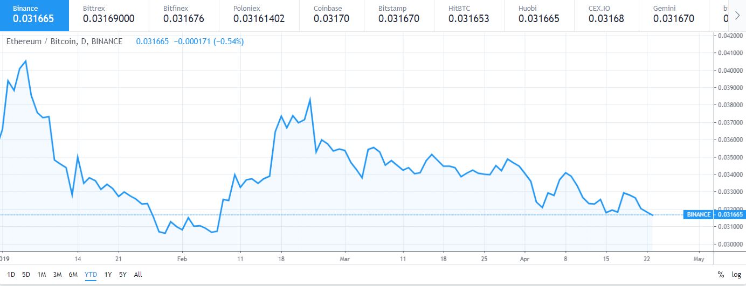Screen dimensions: 746x286
Task: Show the 1M time range
Action: [x=42, y=275]
